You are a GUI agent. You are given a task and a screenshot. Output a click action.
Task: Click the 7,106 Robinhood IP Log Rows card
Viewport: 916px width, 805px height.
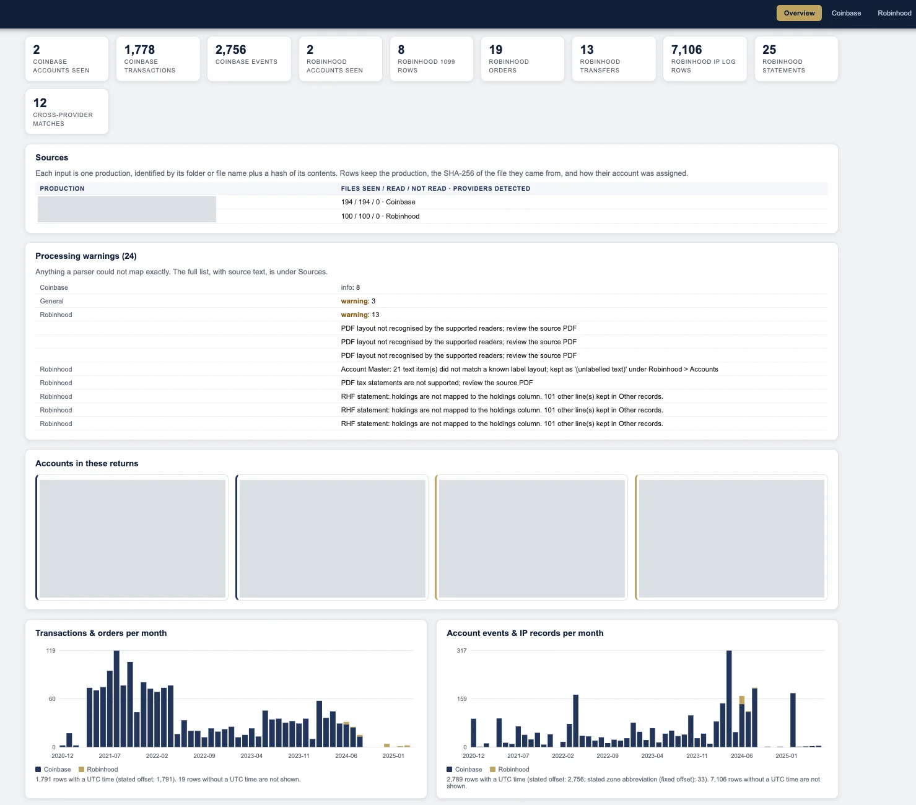pos(705,59)
